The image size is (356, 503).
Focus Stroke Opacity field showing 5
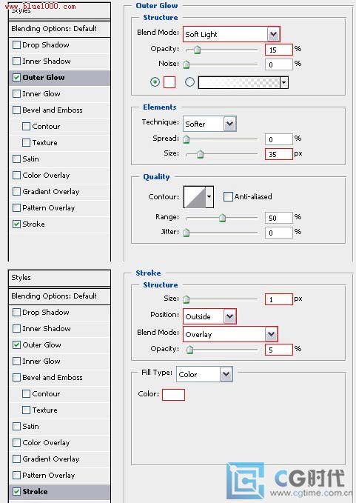click(279, 350)
